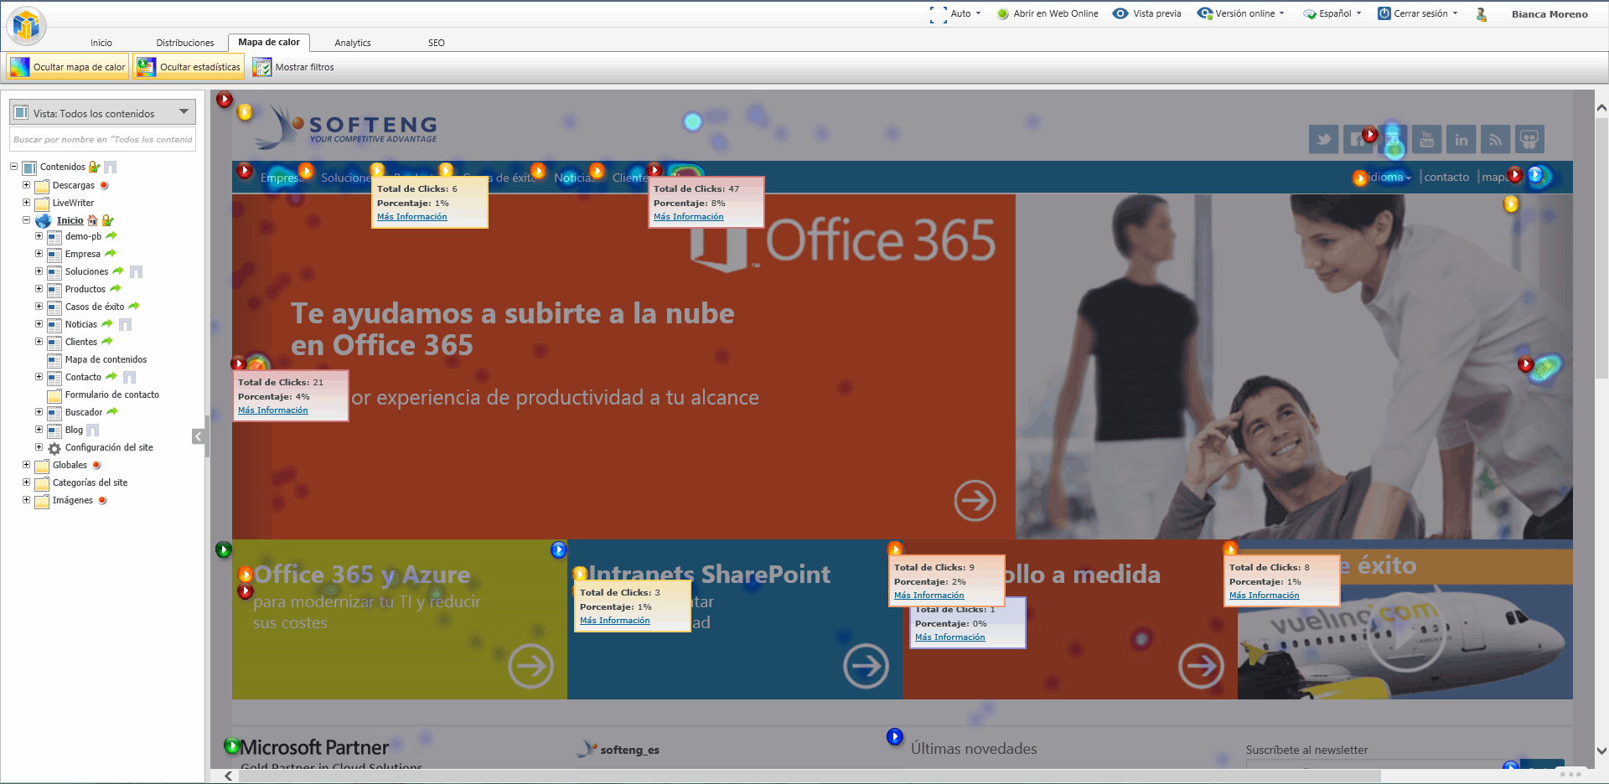The width and height of the screenshot is (1609, 784).
Task: Click the RSS feed icon
Action: pos(1495,140)
